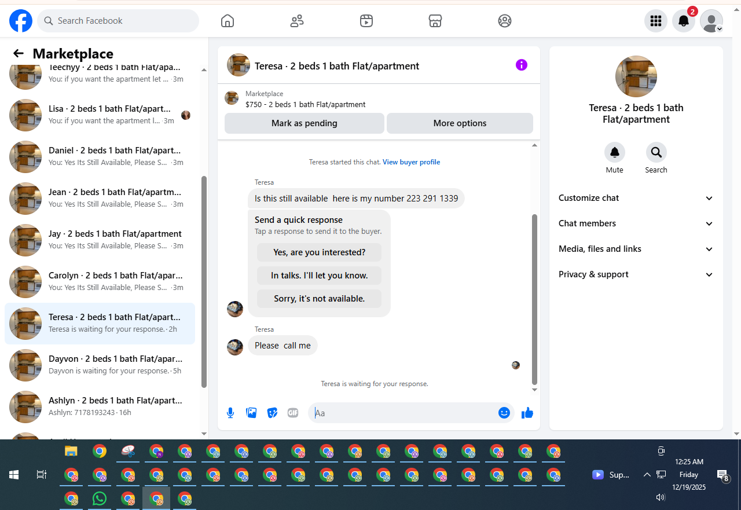Expand the Privacy & support section
Viewport: 741px width, 510px height.
(636, 274)
